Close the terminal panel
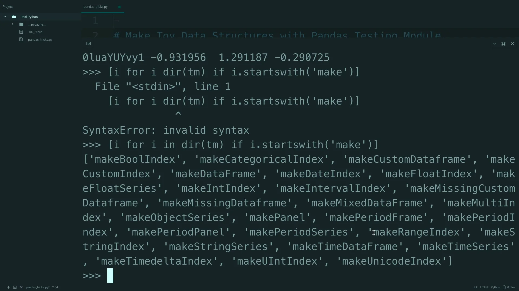519x291 pixels. click(x=512, y=44)
